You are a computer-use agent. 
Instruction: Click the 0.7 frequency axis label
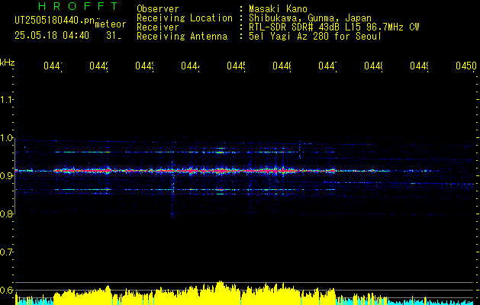pyautogui.click(x=6, y=252)
